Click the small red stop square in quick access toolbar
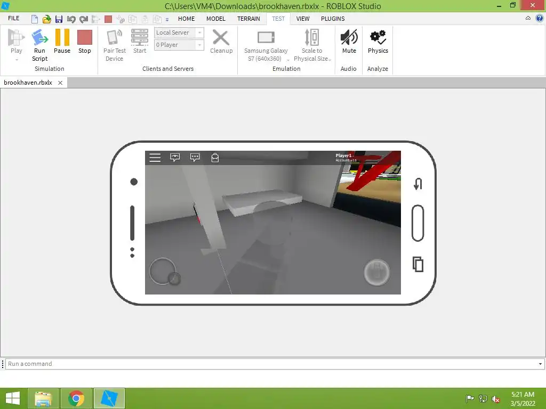The image size is (546, 409). click(108, 19)
